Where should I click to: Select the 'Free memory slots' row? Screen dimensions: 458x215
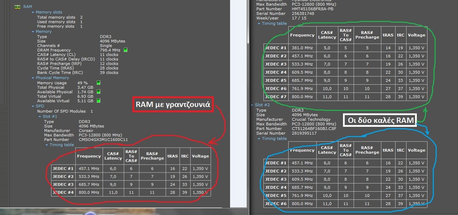click(60, 26)
